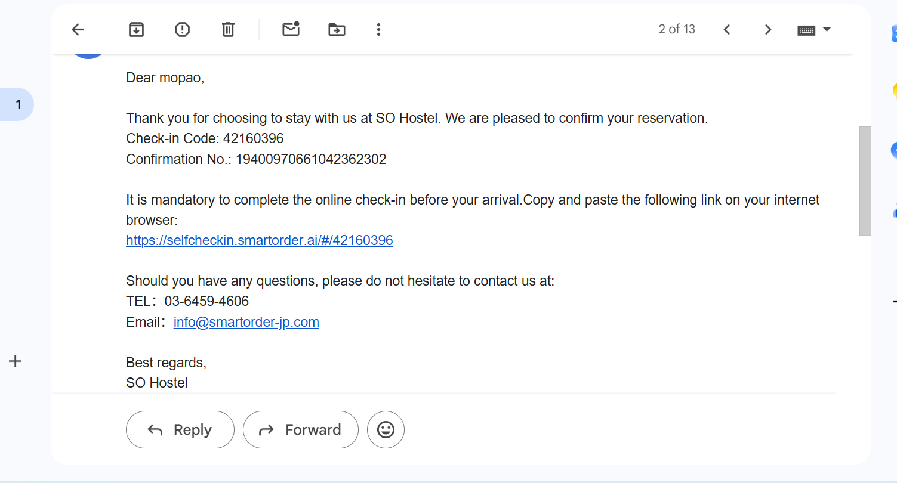Delete this email with the trash icon
897x483 pixels.
(228, 29)
